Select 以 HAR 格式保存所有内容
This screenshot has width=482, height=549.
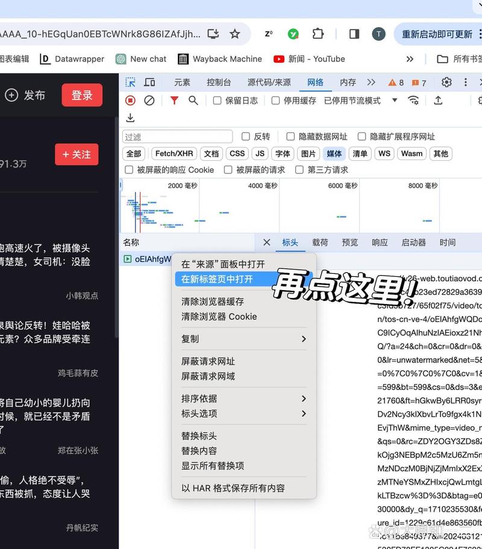pyautogui.click(x=244, y=488)
